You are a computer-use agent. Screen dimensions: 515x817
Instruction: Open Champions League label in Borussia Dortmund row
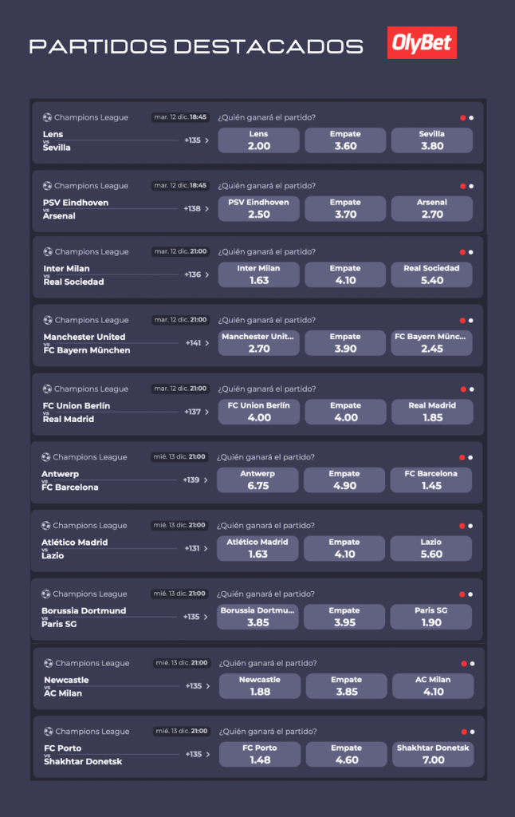tap(89, 594)
